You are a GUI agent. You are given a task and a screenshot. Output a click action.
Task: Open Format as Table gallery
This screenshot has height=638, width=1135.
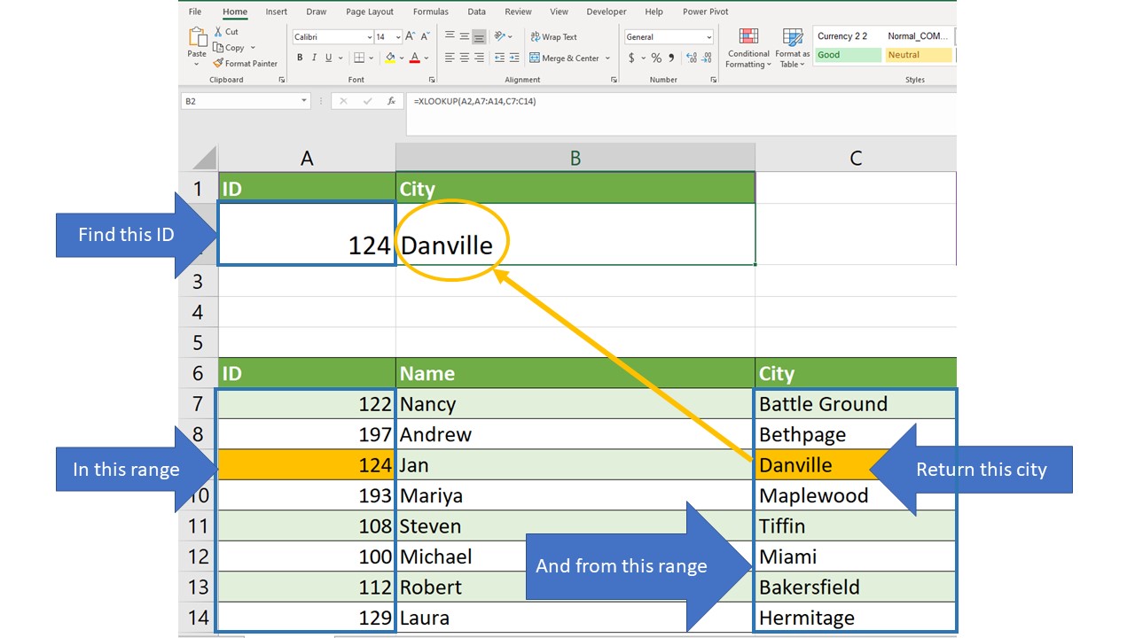coord(792,48)
